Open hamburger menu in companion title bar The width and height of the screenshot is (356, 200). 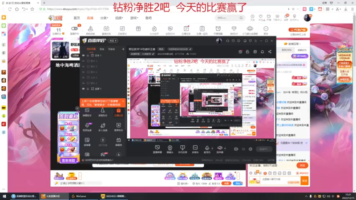[x=255, y=41]
